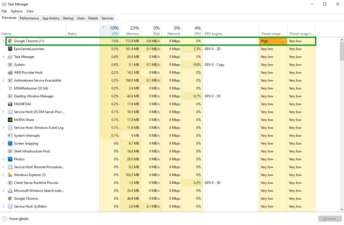The height and width of the screenshot is (225, 344).
Task: Click the GPU 0 - Copy cell
Action: tap(231, 65)
